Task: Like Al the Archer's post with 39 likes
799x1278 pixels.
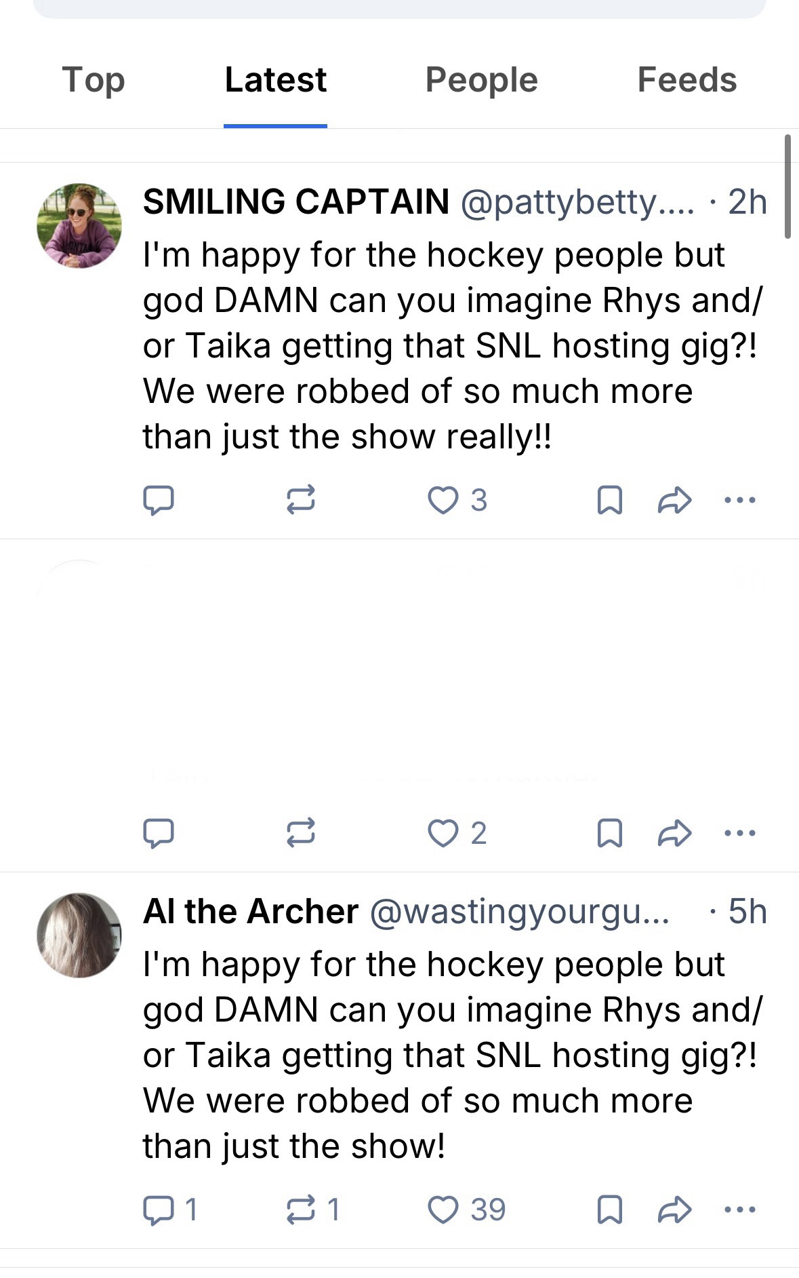Action: tap(443, 1209)
